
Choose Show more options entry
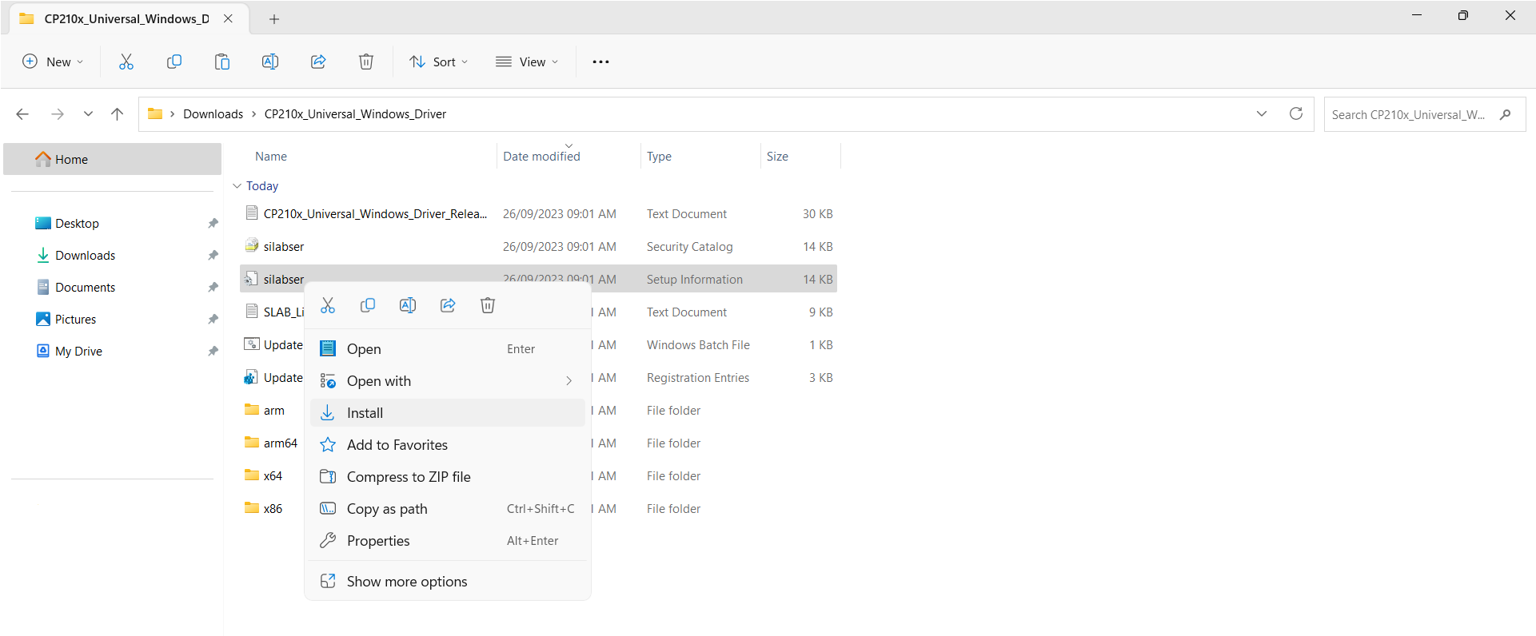407,582
